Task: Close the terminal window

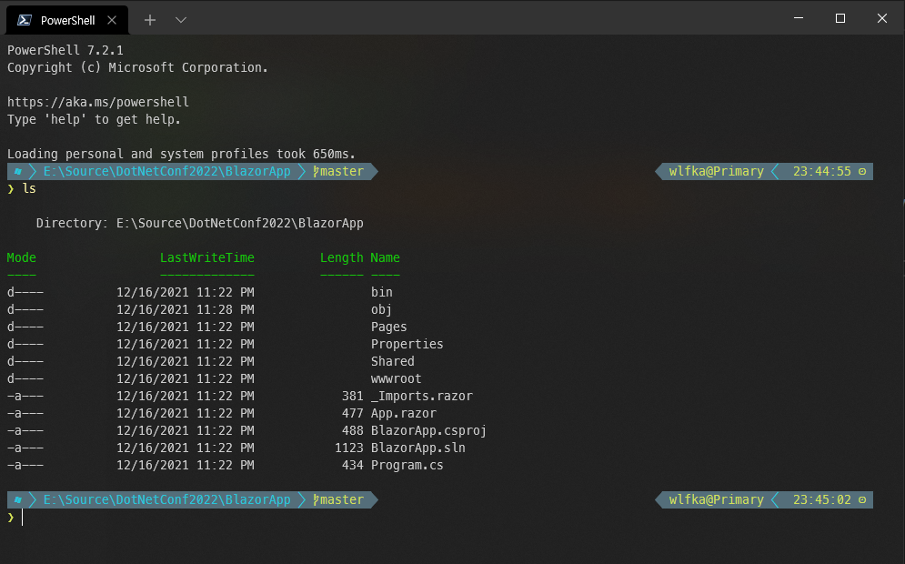Action: (x=882, y=18)
